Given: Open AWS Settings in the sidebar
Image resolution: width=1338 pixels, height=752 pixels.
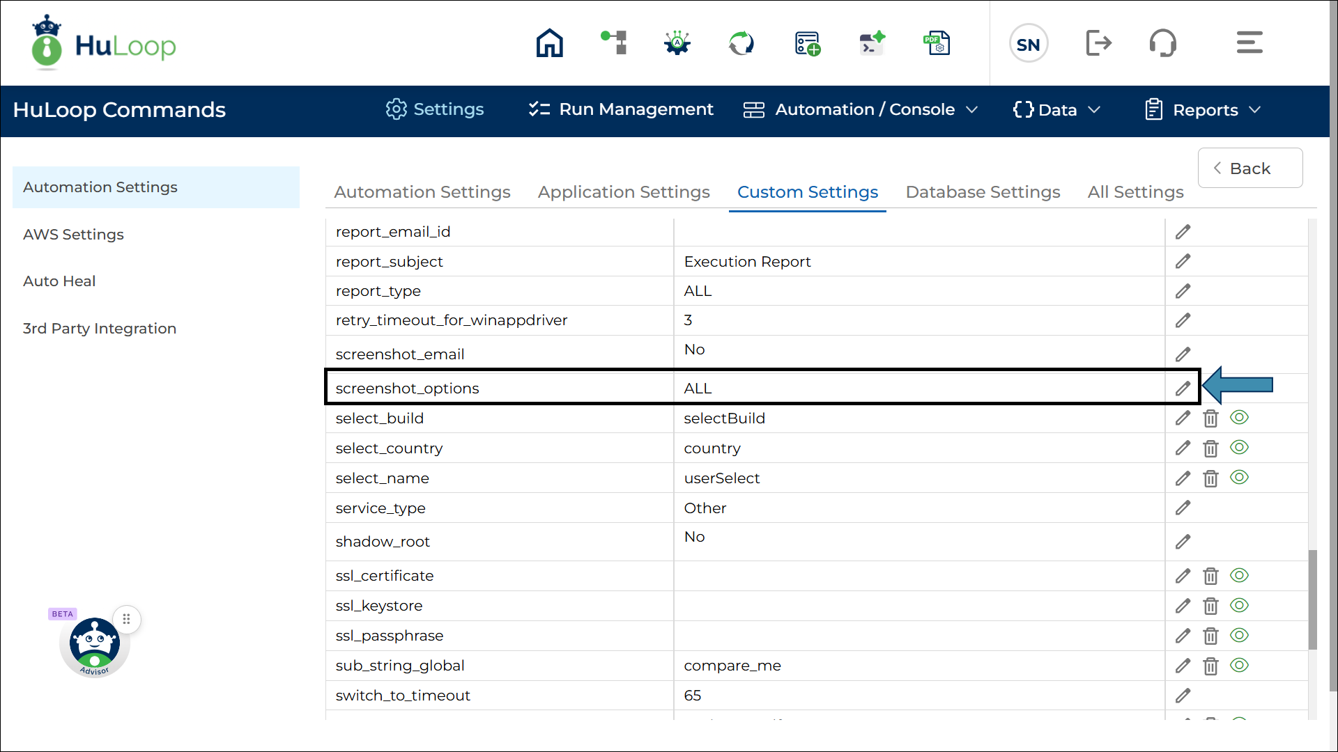Looking at the screenshot, I should click(x=73, y=235).
